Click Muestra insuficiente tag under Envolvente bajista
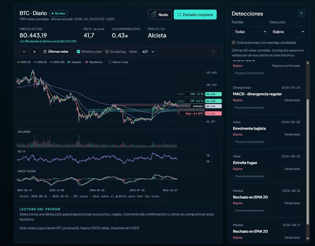This screenshot has width=315, height=246. [x=249, y=142]
